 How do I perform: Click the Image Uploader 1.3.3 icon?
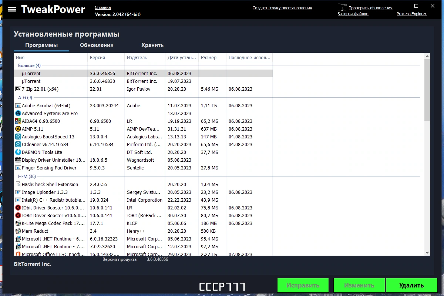pos(18,192)
